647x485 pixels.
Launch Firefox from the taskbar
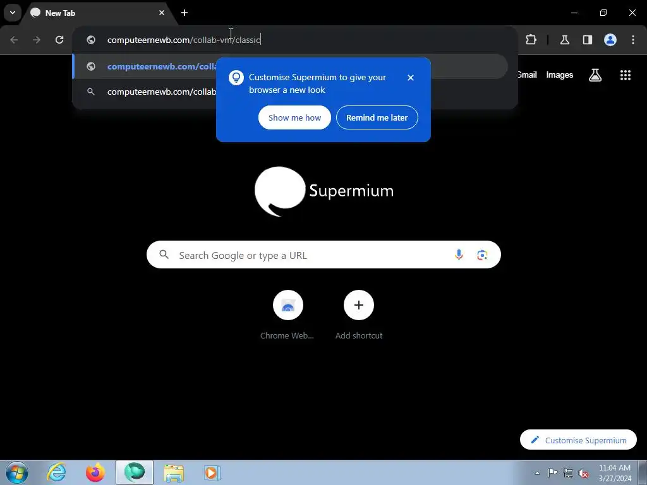[x=95, y=472]
